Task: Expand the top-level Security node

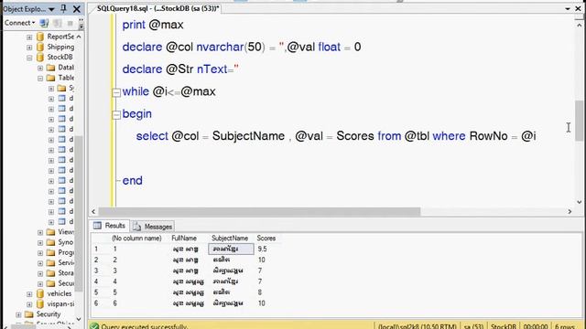Action: pos(18,314)
